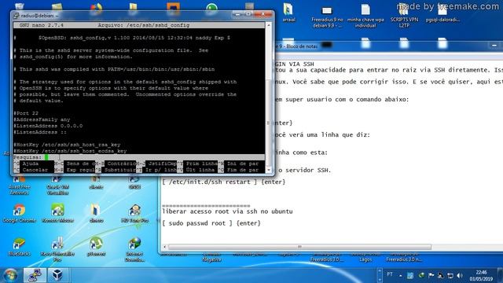This screenshot has width=503, height=283.
Task: Click #AddressFamily any line in nano
Action: pos(42,119)
